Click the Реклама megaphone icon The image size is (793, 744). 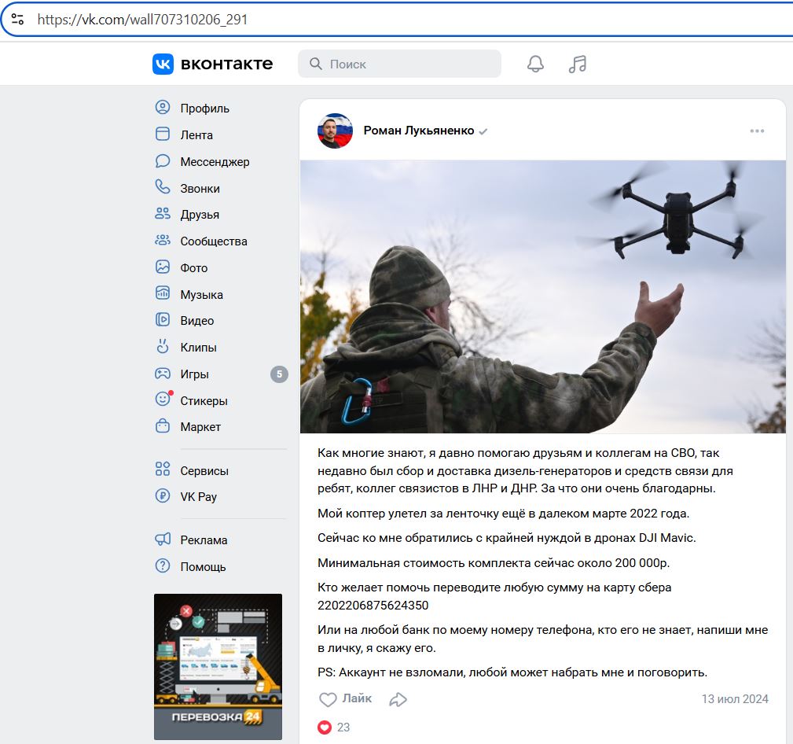pos(163,539)
